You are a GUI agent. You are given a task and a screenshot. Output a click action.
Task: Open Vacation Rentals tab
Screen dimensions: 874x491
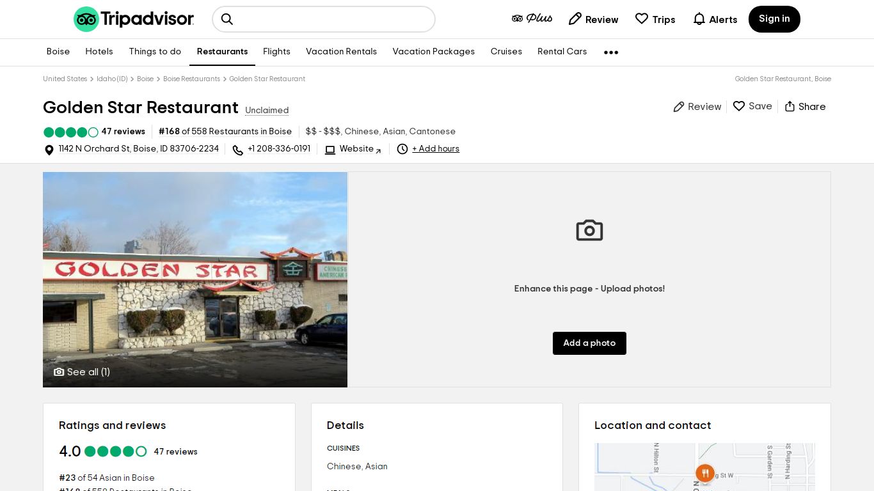coord(341,52)
